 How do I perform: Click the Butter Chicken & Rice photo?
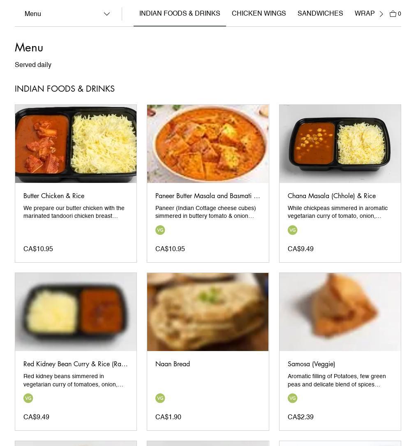(x=76, y=144)
